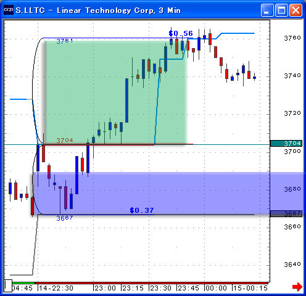Click the CQG application icon in title bar
306x296 pixels.
tap(9, 10)
